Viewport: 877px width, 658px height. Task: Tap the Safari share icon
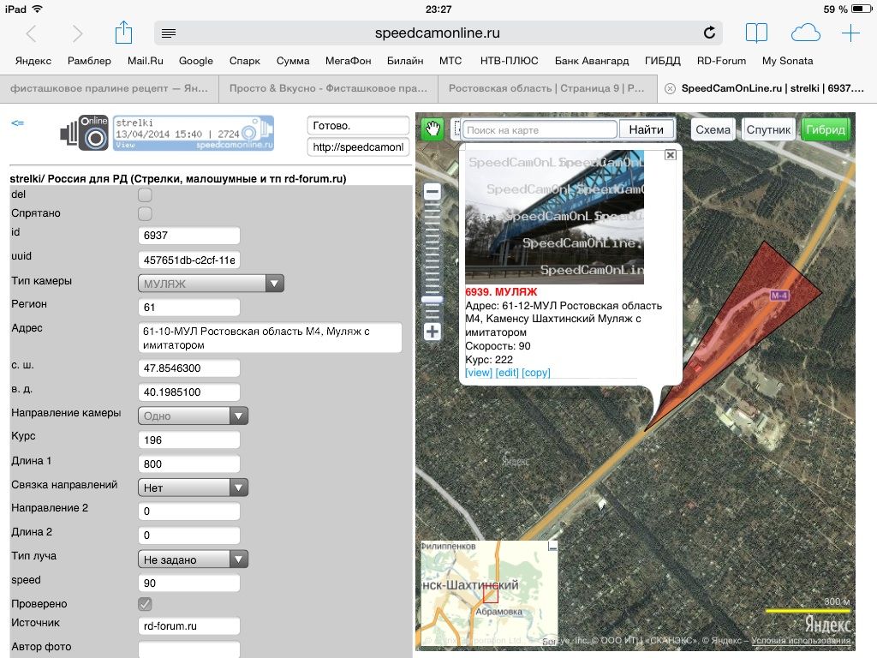(x=123, y=33)
